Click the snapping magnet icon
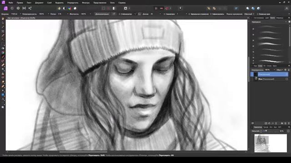Viewport: 291px width, 163px height. tap(167, 8)
